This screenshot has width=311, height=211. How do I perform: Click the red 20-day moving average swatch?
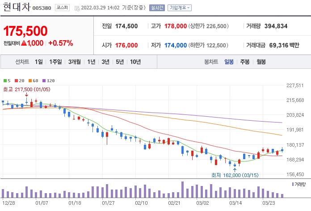click(x=16, y=80)
